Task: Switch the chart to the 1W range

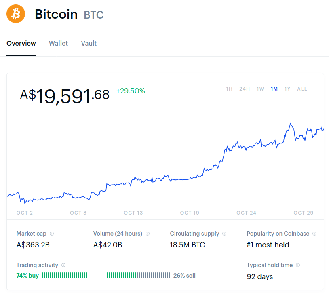Action: (x=260, y=89)
